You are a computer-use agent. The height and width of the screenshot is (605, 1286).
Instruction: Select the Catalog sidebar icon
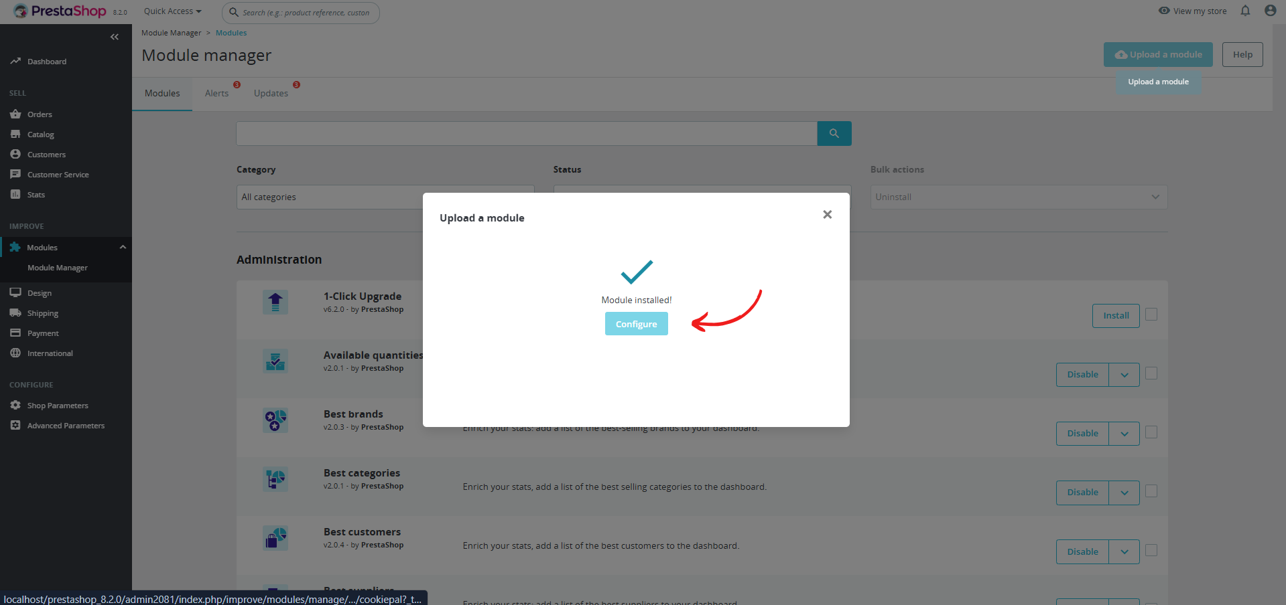40,134
